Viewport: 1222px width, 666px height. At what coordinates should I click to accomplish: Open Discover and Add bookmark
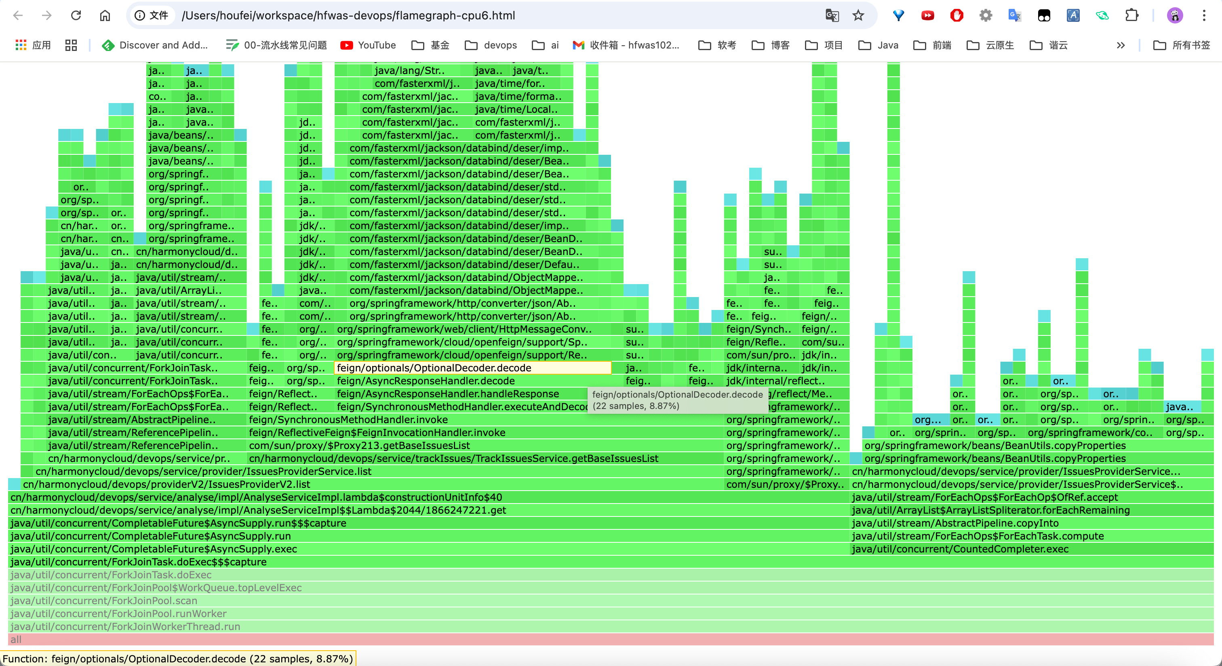coord(155,45)
